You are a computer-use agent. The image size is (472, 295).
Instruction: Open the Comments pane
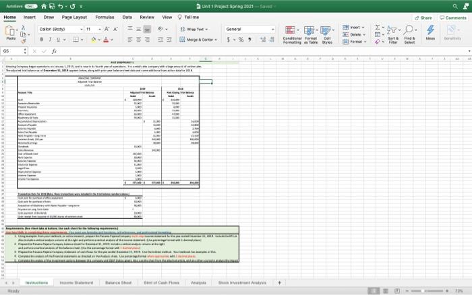pos(453,18)
